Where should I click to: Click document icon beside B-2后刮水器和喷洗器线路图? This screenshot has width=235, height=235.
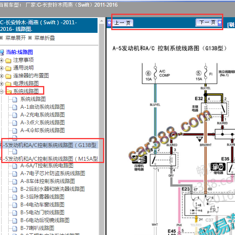click(x=15, y=189)
